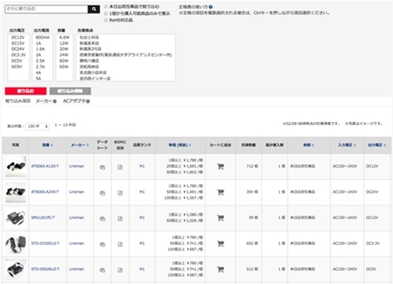Select 65W in capacity list
The image size is (393, 284).
pyautogui.click(x=64, y=67)
